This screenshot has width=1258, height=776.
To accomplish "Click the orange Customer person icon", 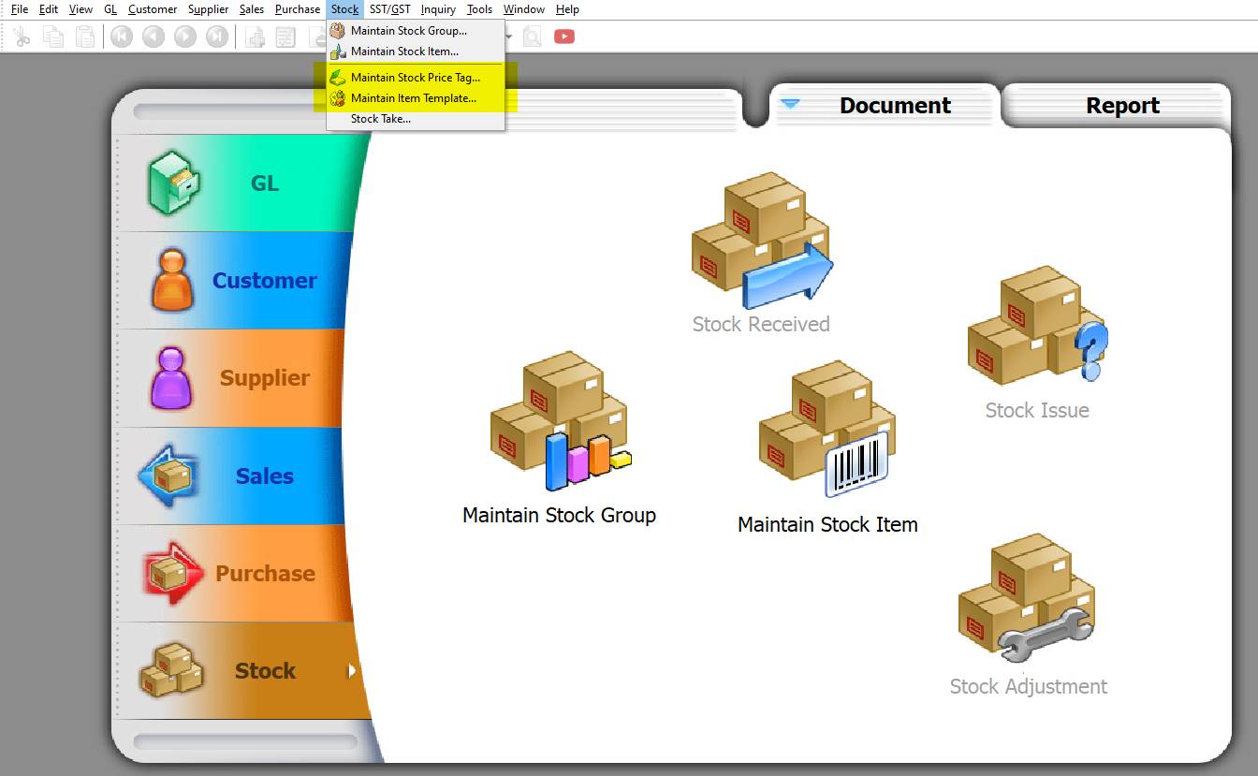I will pyautogui.click(x=172, y=280).
